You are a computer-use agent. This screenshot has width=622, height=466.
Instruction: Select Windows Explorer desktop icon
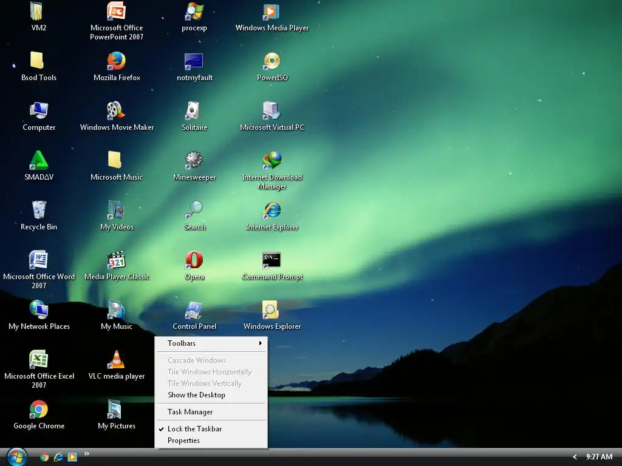[x=270, y=309]
